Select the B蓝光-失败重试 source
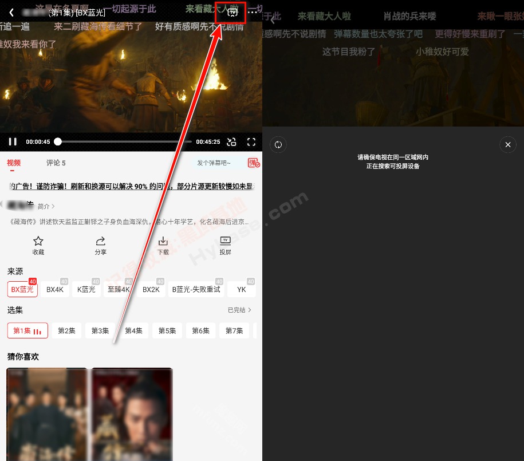The height and width of the screenshot is (461, 524). 196,289
